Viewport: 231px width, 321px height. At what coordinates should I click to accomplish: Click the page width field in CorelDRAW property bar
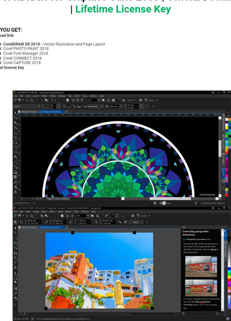(50, 105)
